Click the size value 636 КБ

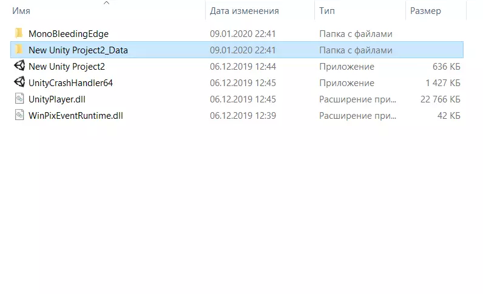point(447,67)
